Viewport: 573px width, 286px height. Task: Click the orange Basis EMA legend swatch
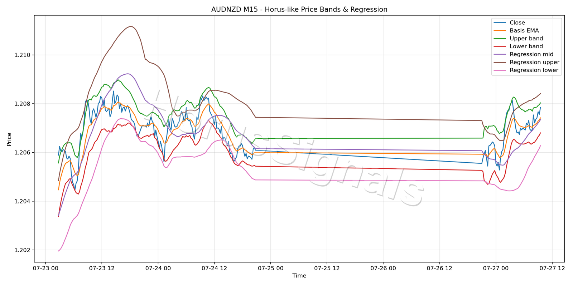pos(500,31)
